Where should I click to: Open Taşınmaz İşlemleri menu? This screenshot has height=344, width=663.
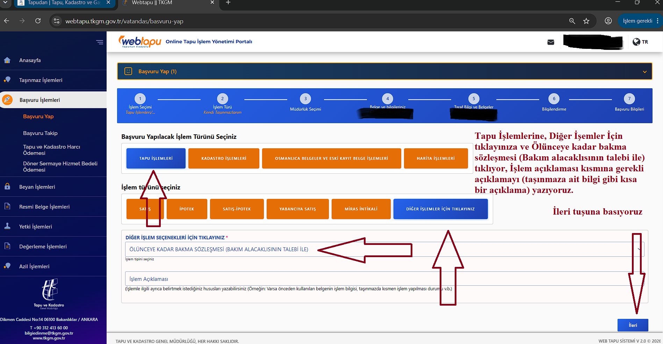[41, 80]
